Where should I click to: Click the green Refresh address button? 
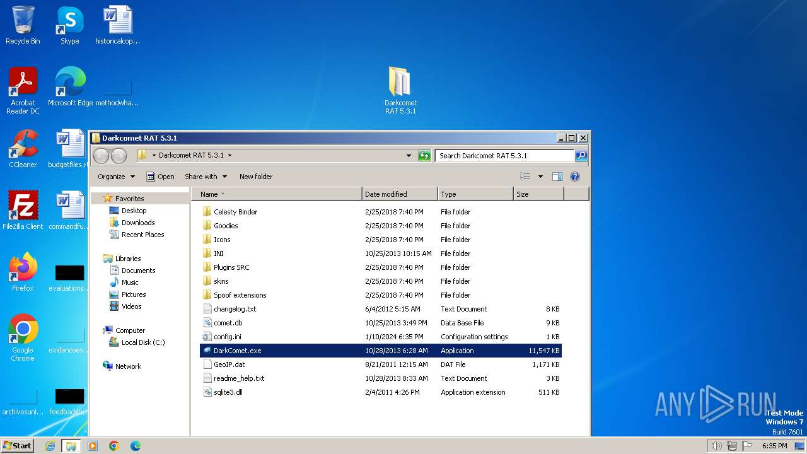point(424,156)
